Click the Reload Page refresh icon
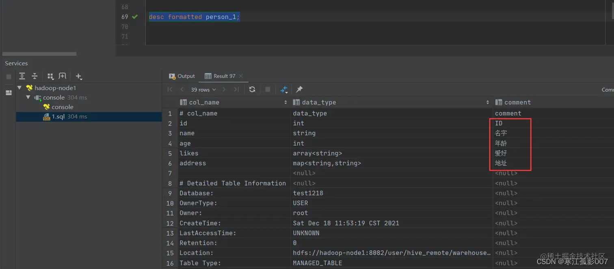 252,89
